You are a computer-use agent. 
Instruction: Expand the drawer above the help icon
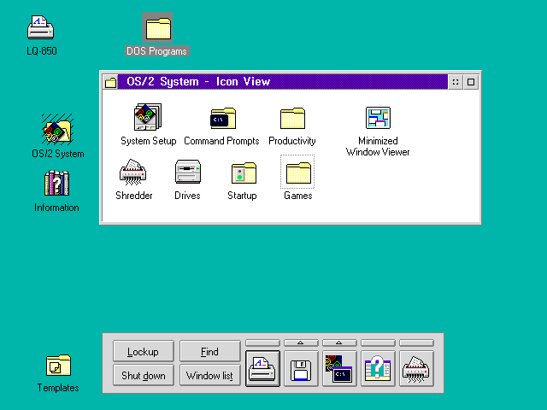378,343
